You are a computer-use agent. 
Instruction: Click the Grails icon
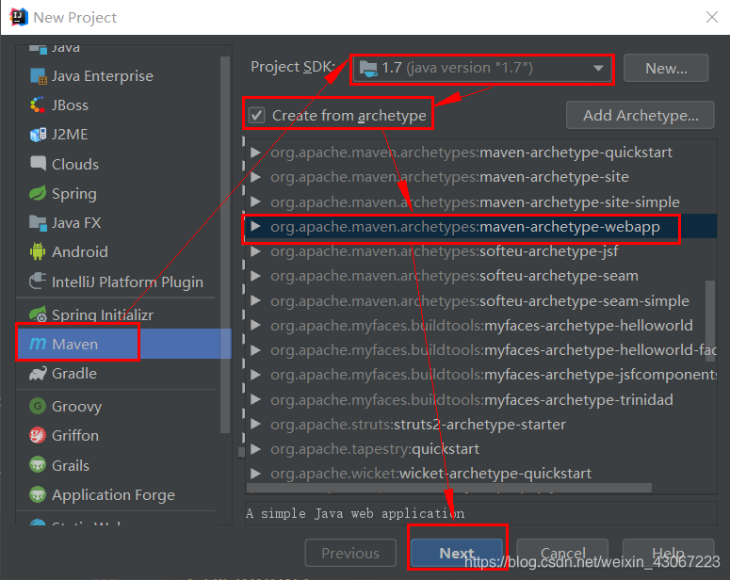[38, 464]
